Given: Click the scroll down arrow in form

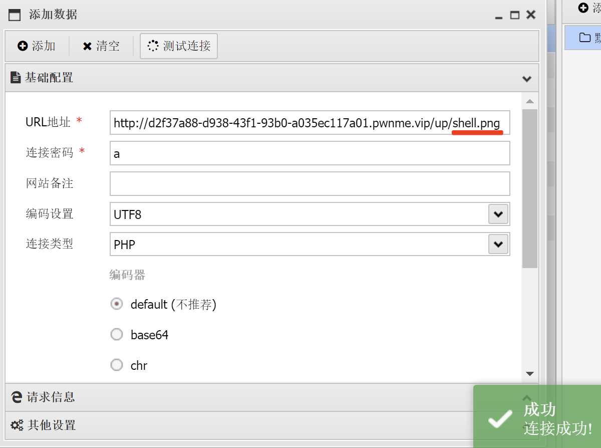Looking at the screenshot, I should click(x=530, y=374).
